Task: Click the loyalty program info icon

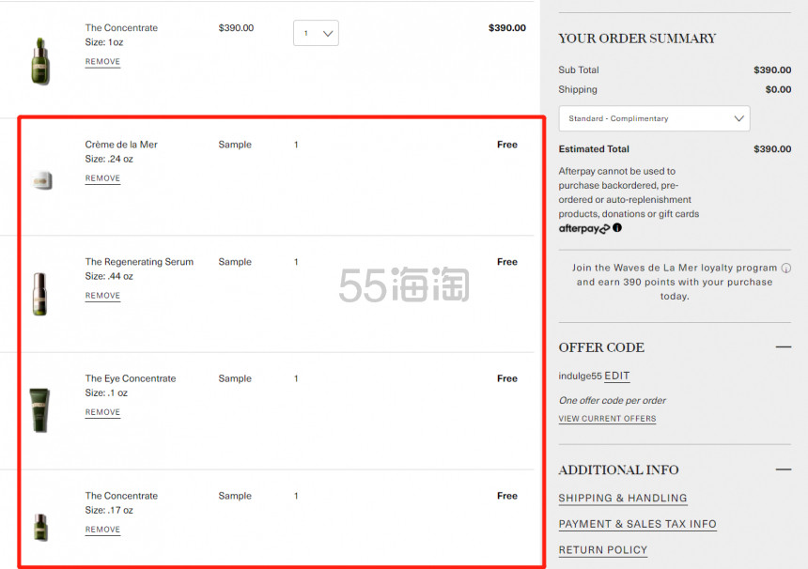Action: [785, 268]
